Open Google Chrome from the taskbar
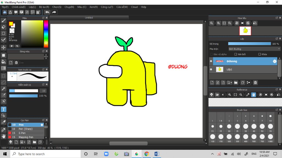The width and height of the screenshot is (282, 158). (147, 154)
